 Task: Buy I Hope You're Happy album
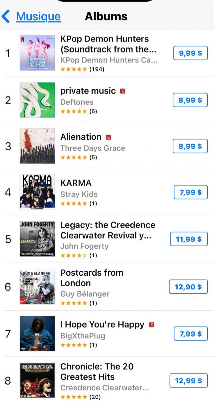[x=190, y=333]
